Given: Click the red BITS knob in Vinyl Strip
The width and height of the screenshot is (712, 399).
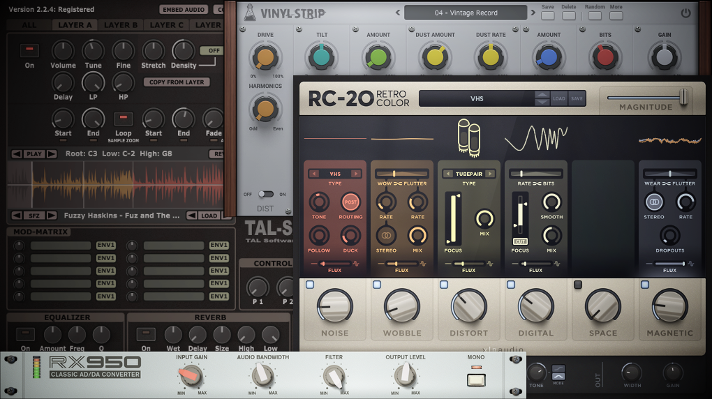Looking at the screenshot, I should (605, 58).
